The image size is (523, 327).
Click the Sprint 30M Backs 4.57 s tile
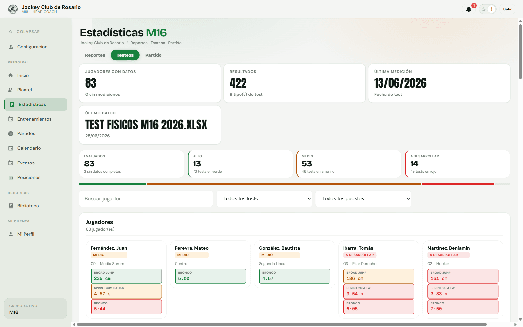[126, 291]
